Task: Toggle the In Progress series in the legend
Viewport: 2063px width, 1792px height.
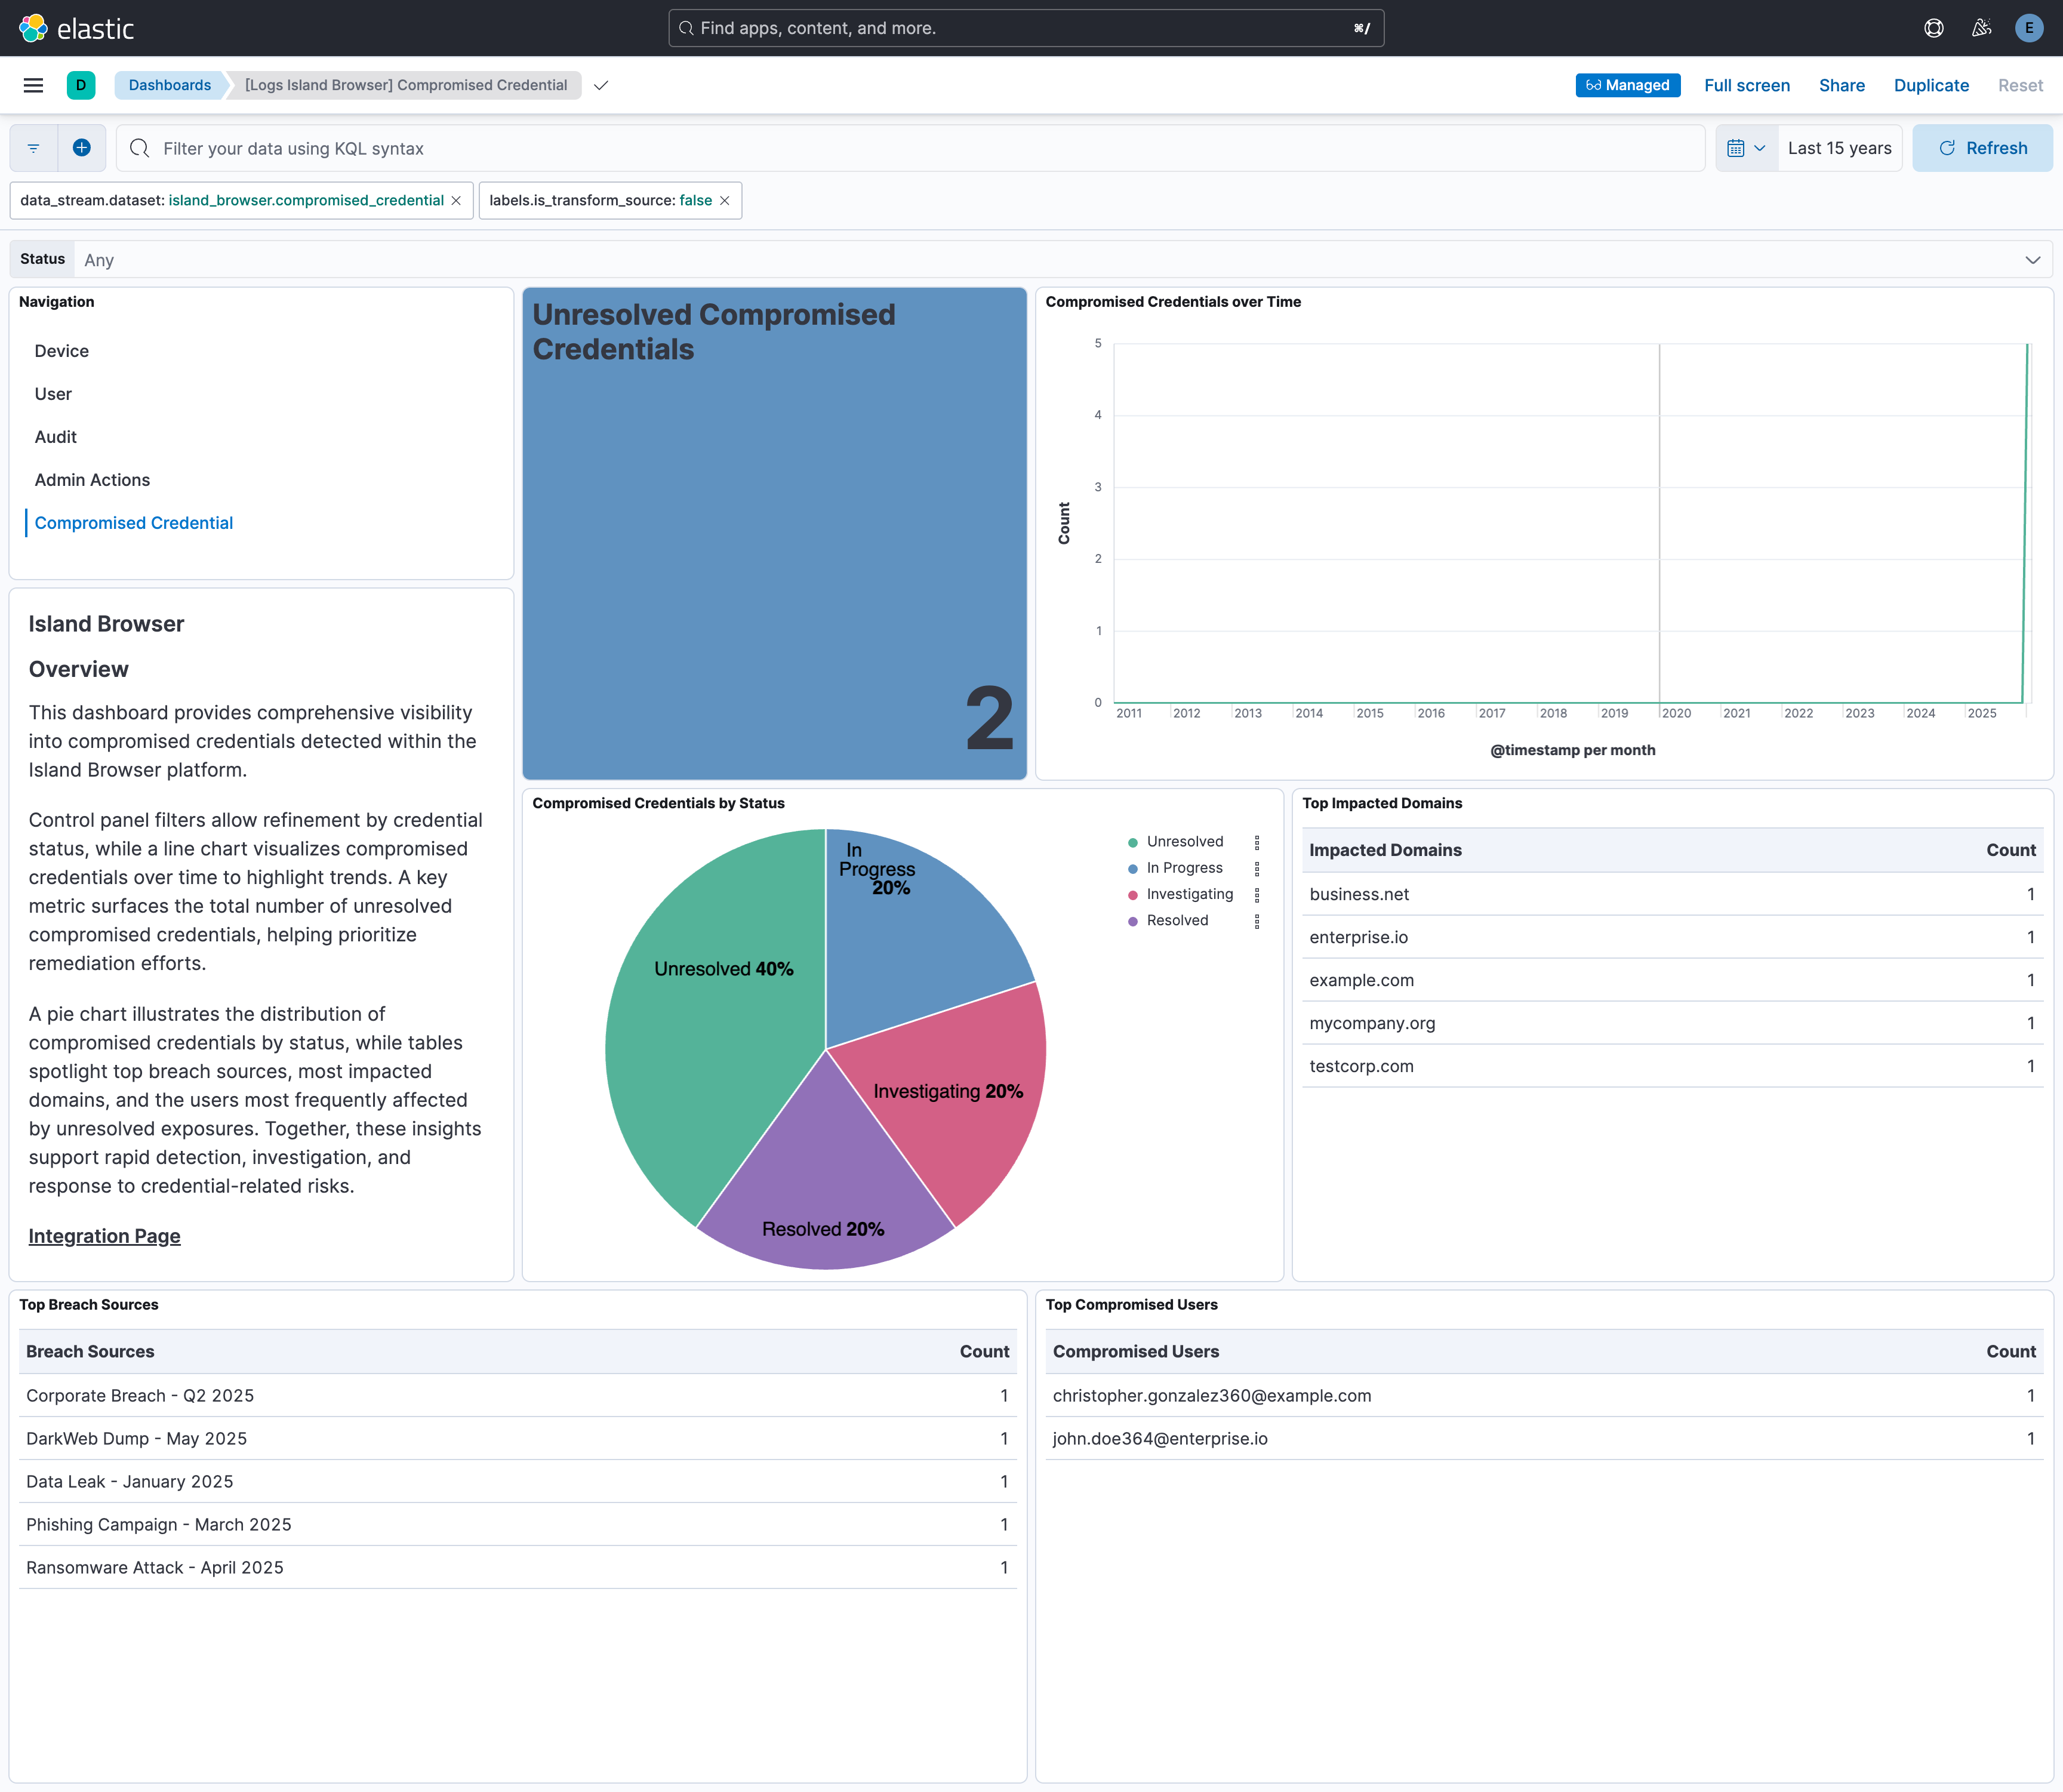Action: click(x=1184, y=867)
